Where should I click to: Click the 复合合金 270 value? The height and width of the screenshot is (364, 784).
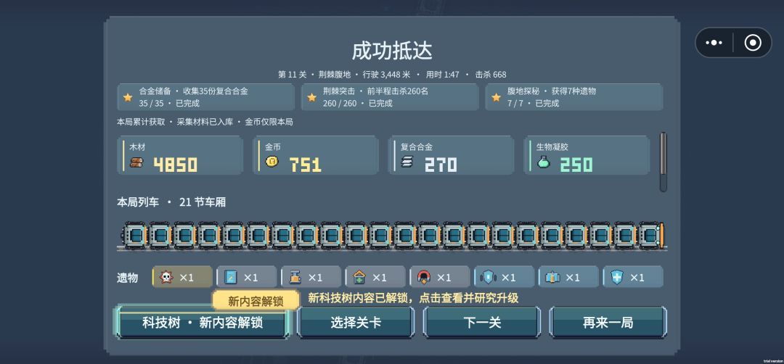441,165
